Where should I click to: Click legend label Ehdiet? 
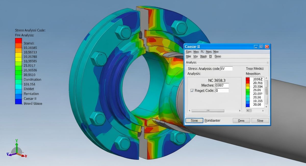coord(29,89)
